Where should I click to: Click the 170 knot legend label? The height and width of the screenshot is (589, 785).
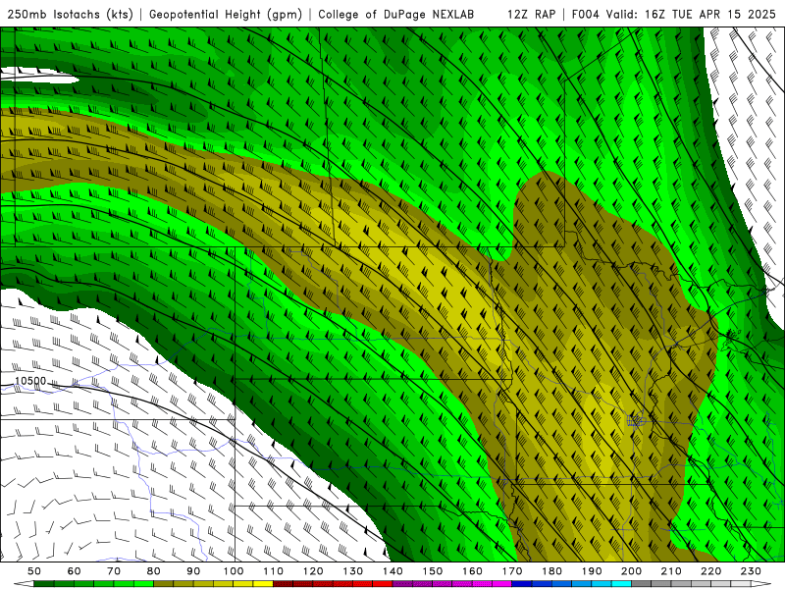tap(512, 571)
